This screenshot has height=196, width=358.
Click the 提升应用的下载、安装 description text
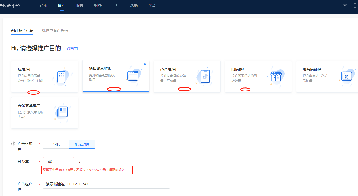pos(31,78)
